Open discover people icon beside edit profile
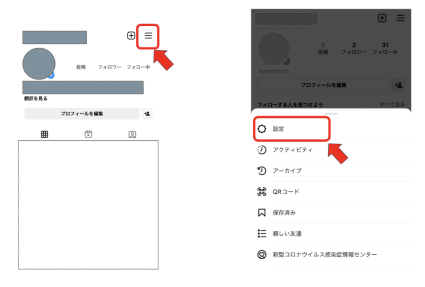This screenshot has width=425, height=287. click(x=147, y=113)
